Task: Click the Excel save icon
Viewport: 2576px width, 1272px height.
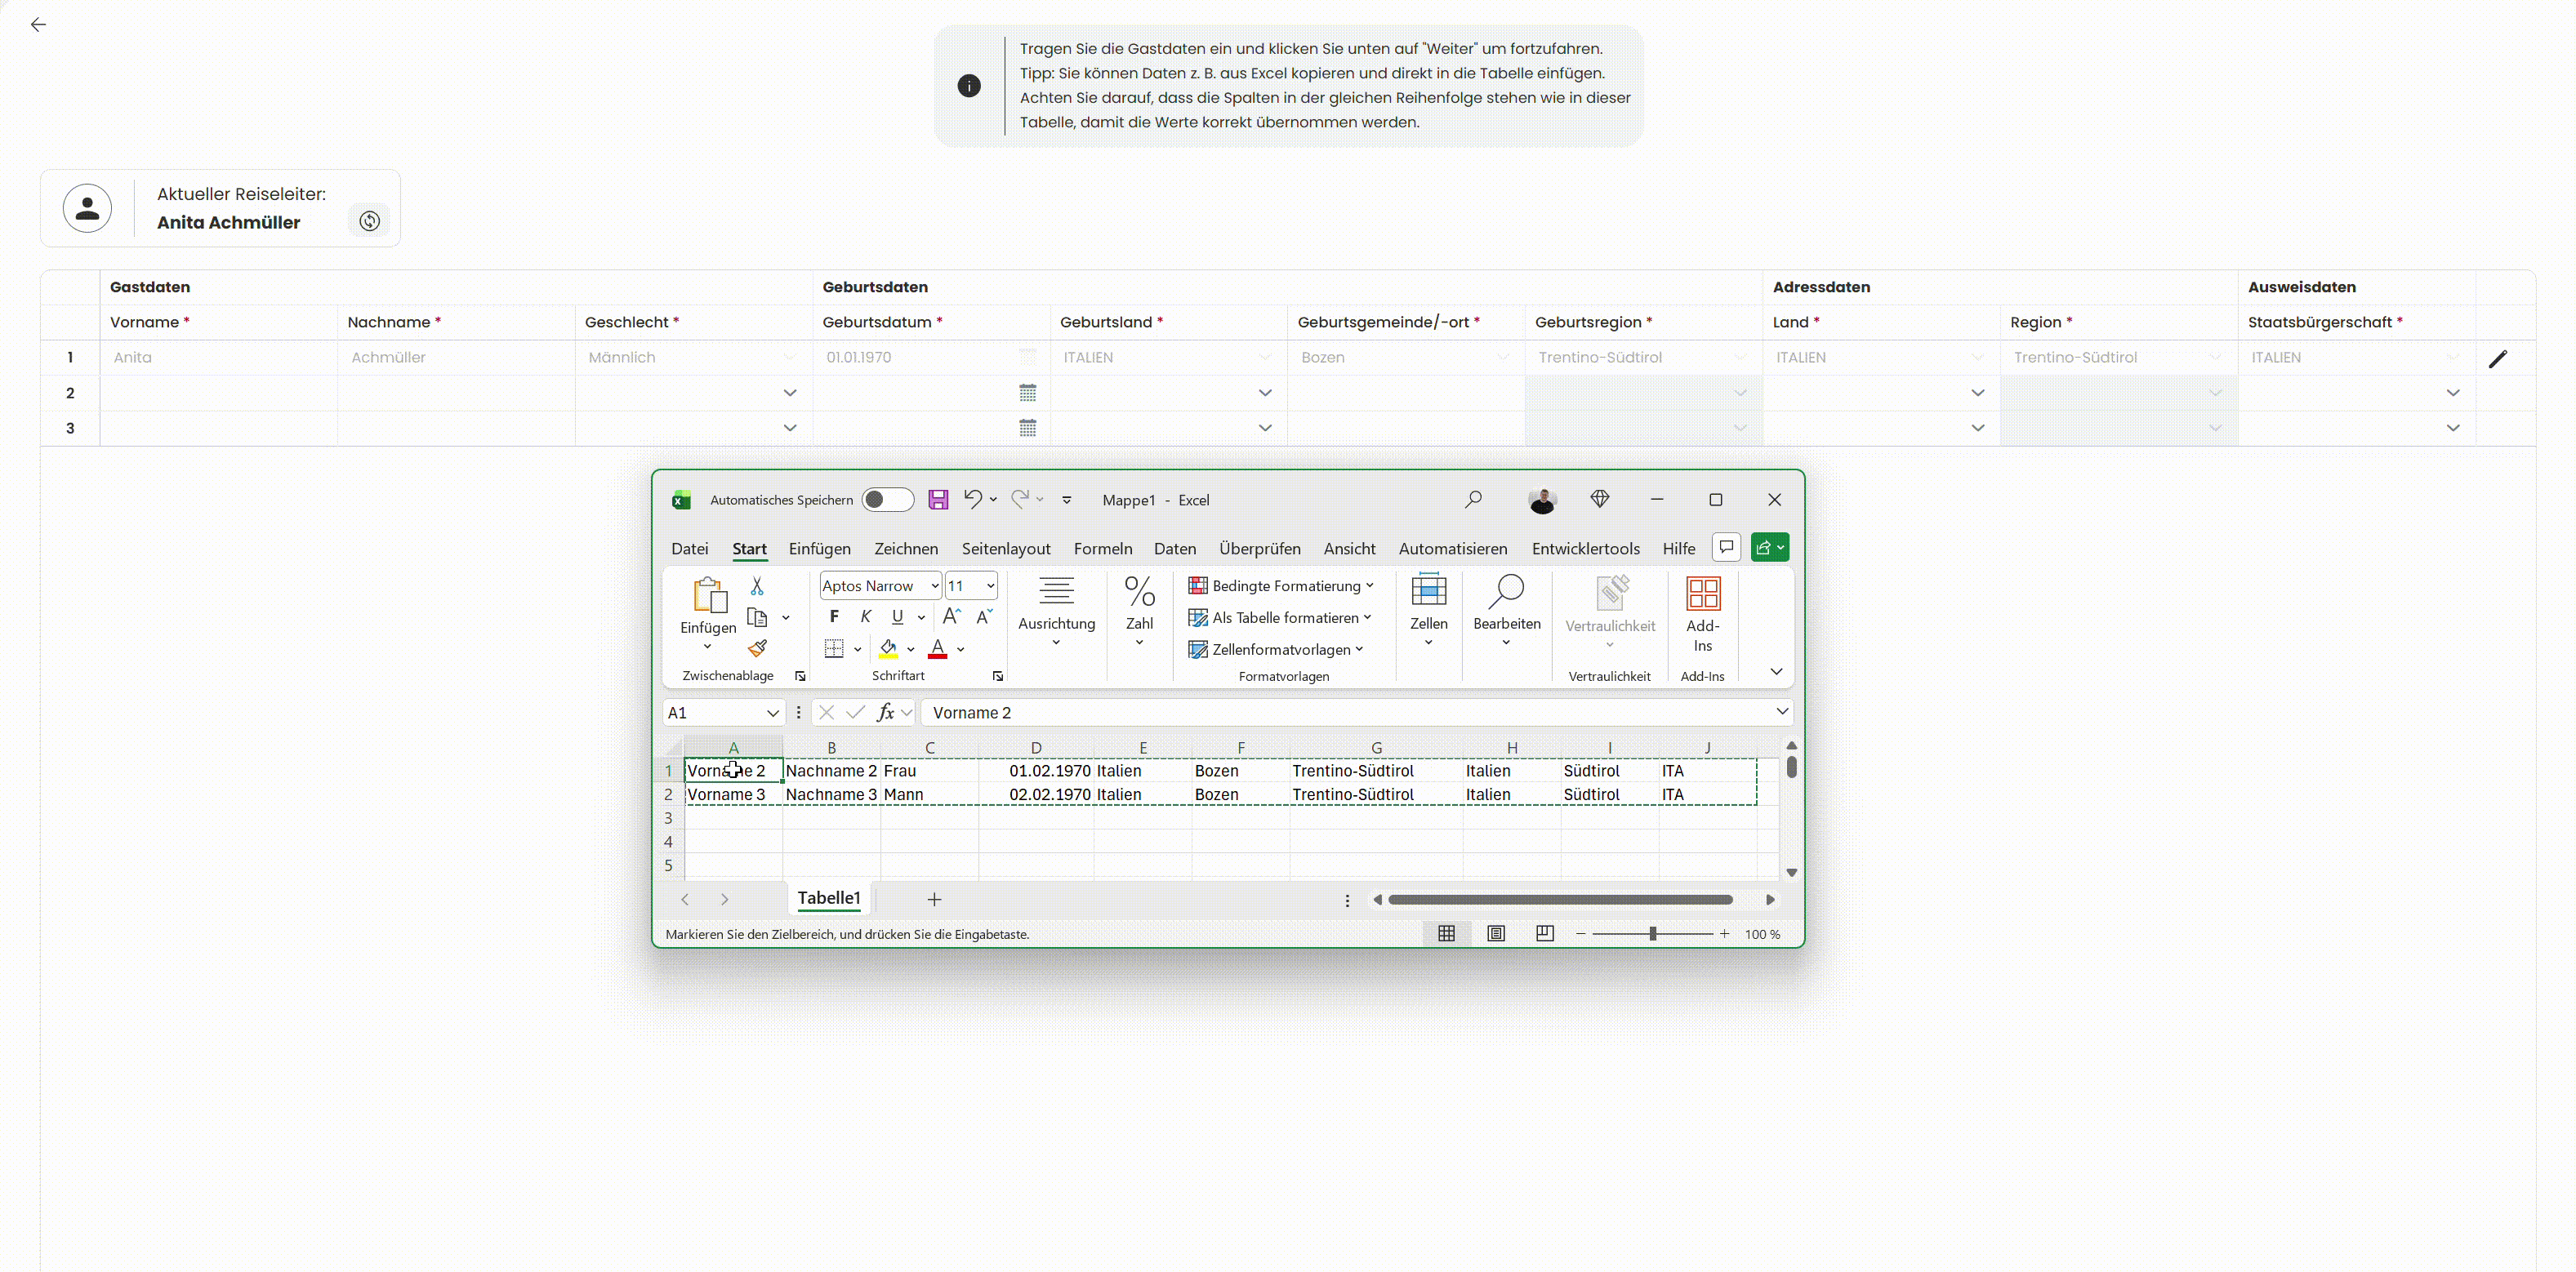Action: point(937,500)
